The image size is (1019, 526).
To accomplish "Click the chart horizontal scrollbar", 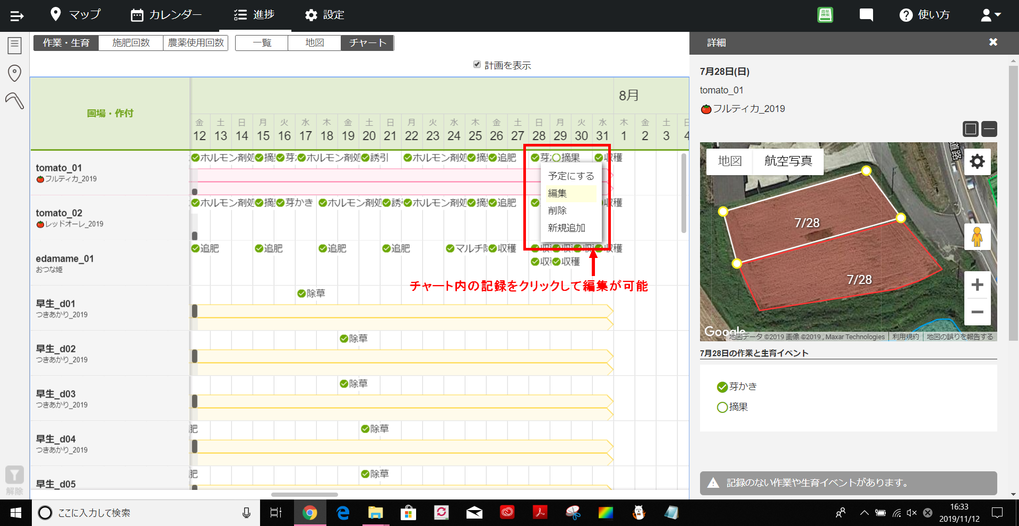I will pyautogui.click(x=304, y=494).
